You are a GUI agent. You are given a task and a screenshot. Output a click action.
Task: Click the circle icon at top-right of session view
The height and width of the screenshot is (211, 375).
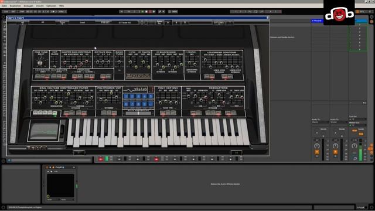tap(371, 17)
